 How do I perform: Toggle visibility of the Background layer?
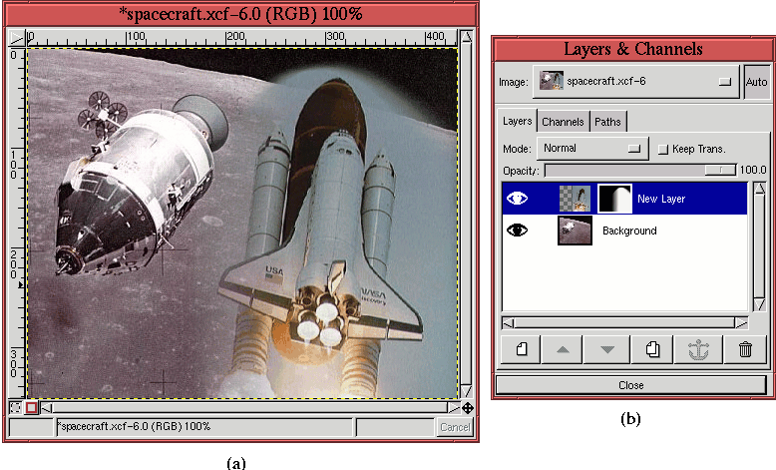click(518, 231)
